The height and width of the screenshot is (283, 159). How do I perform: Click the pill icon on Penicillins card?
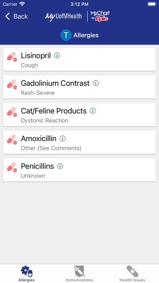pyautogui.click(x=12, y=167)
